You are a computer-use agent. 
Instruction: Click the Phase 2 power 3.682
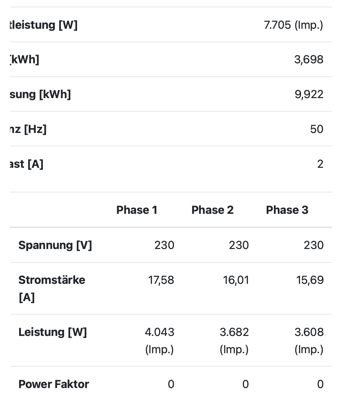point(234,332)
